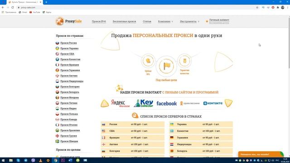Open Статьи menu item

[x=147, y=21]
